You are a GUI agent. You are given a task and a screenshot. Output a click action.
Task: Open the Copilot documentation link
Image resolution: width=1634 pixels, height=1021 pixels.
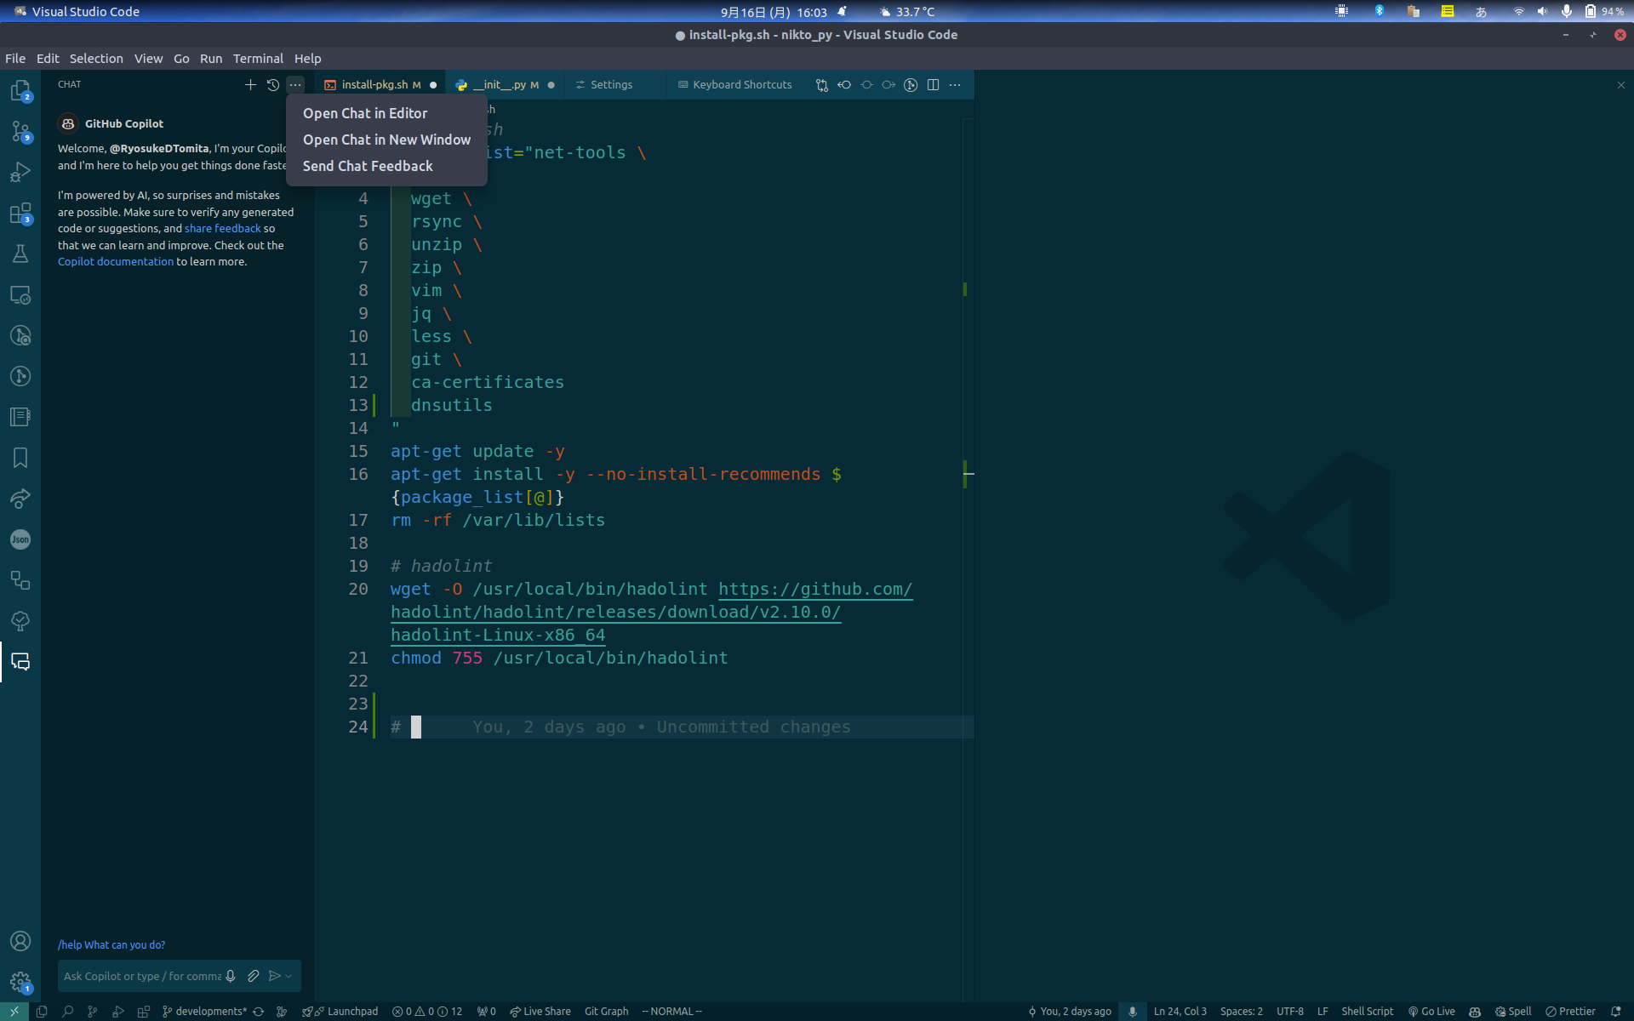pos(115,261)
